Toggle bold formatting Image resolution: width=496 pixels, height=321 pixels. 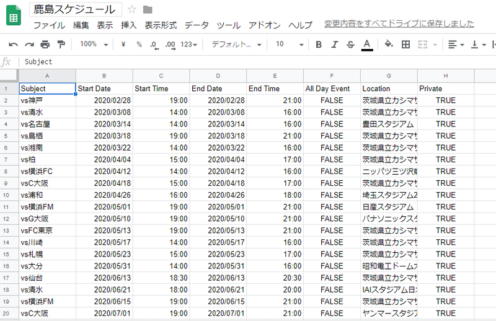[x=319, y=45]
